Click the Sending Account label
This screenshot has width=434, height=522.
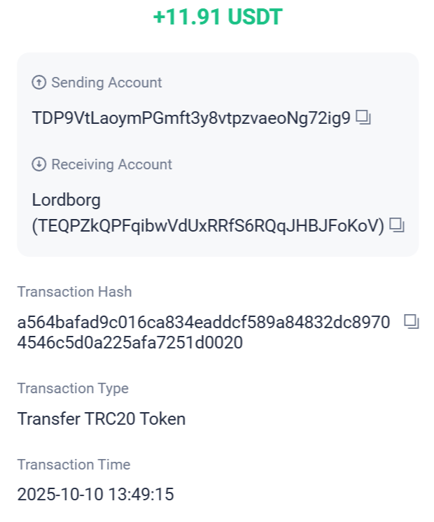(106, 83)
